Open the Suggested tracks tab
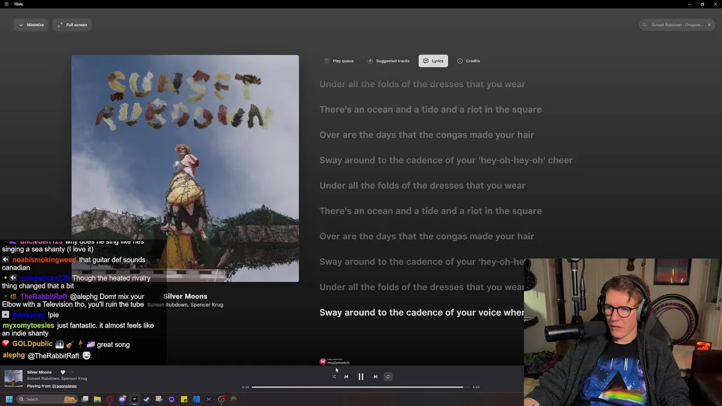This screenshot has width=722, height=406. click(x=389, y=61)
